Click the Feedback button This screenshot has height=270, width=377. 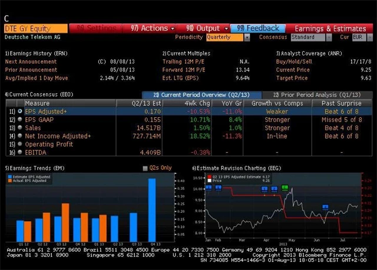click(259, 28)
